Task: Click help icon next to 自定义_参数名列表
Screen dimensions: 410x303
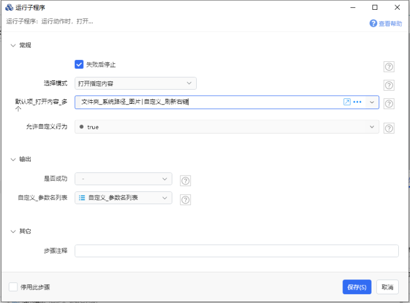Action: click(x=186, y=200)
